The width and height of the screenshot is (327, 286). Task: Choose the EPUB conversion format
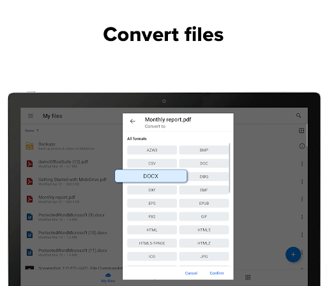204,203
